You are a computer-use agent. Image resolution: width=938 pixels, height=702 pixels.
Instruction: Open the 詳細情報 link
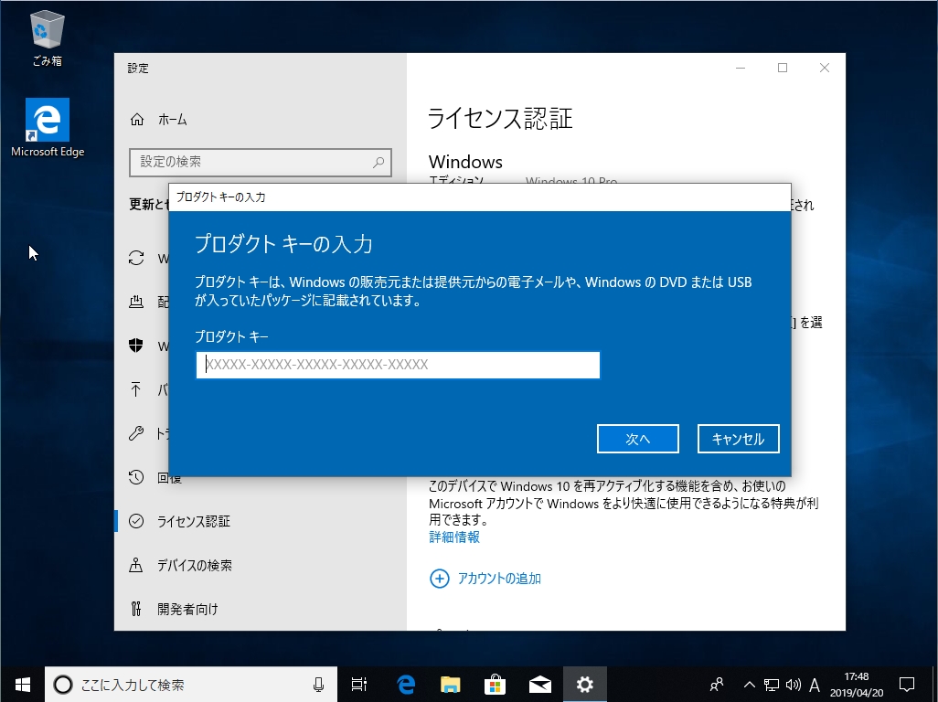pyautogui.click(x=453, y=538)
